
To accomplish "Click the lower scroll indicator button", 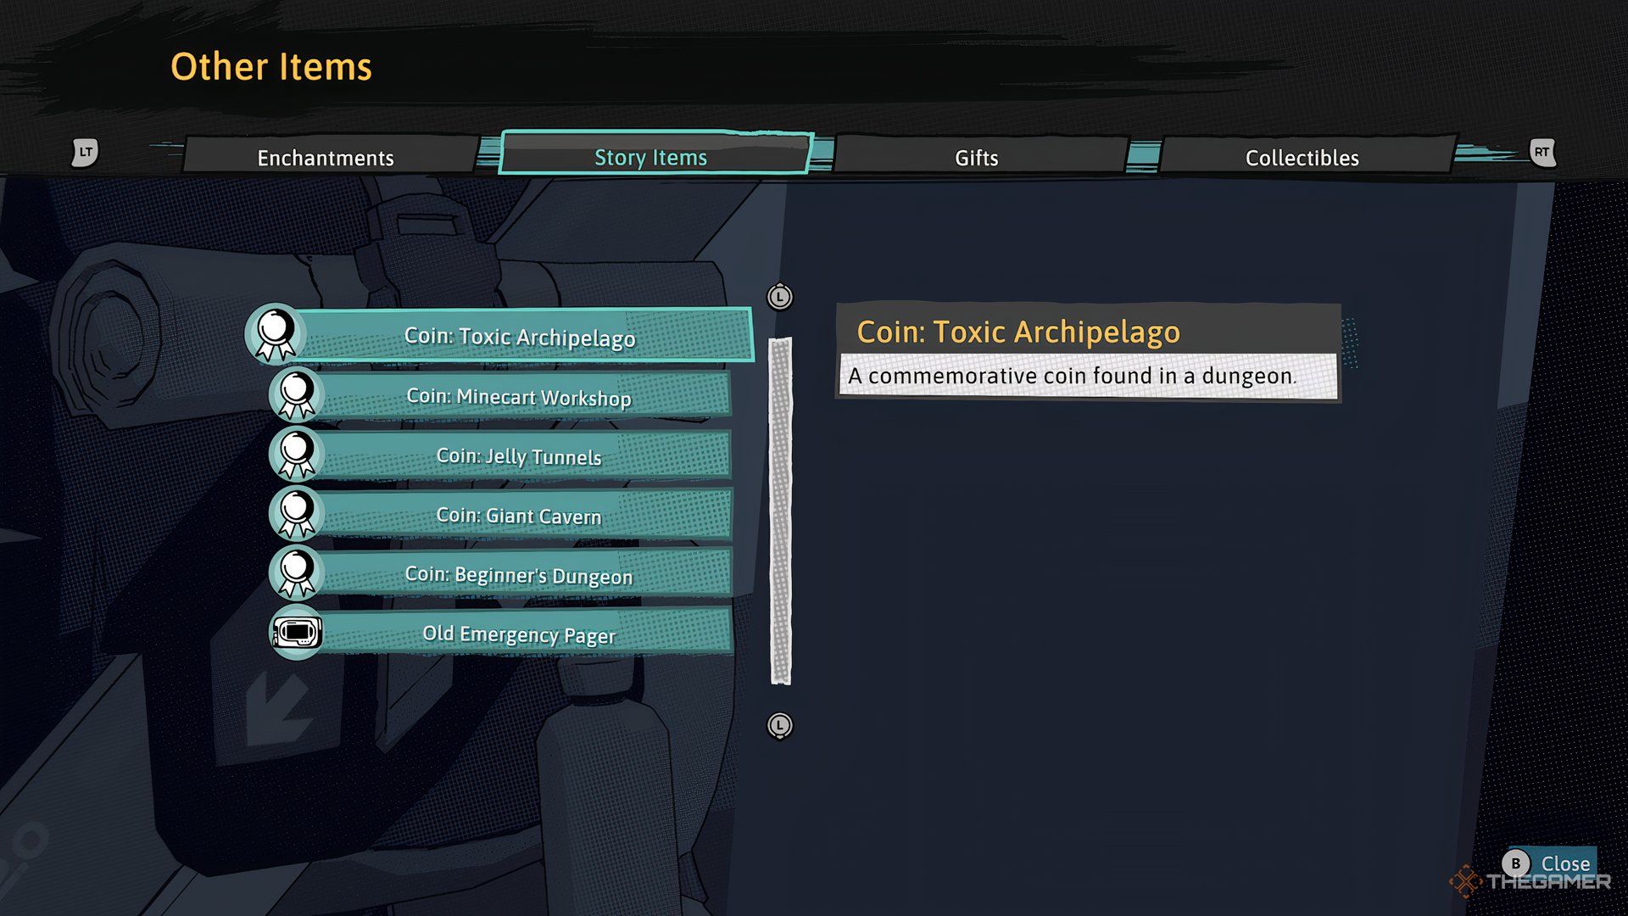I will click(782, 726).
